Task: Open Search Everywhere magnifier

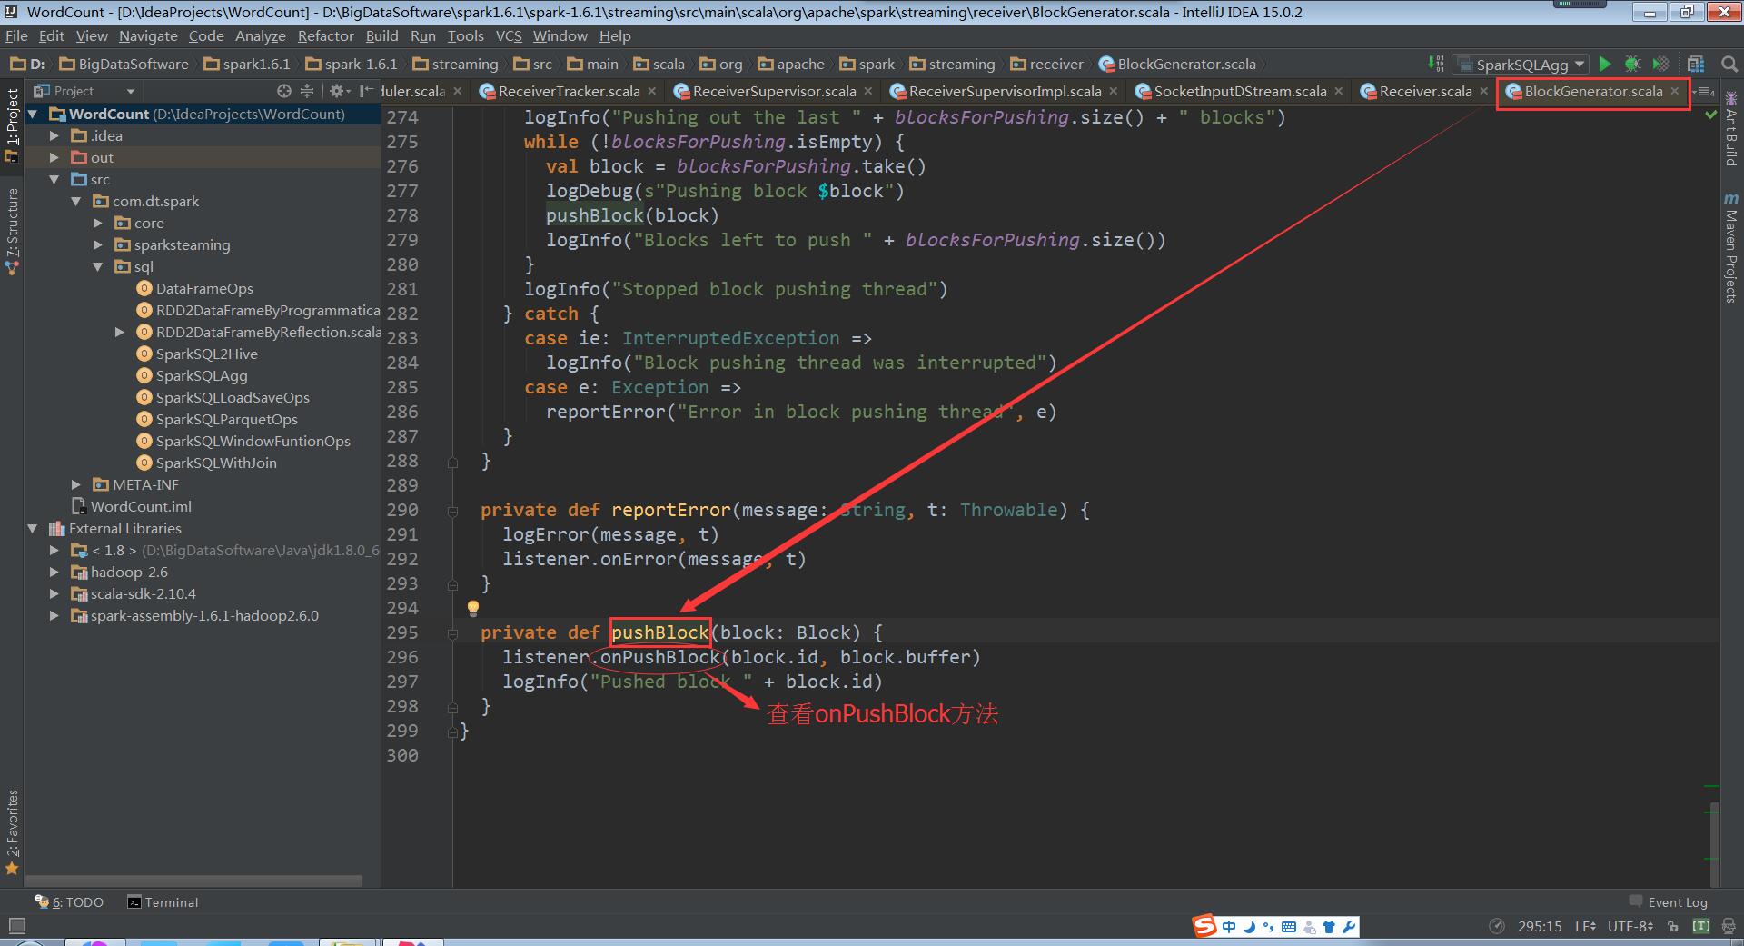Action: [x=1729, y=64]
